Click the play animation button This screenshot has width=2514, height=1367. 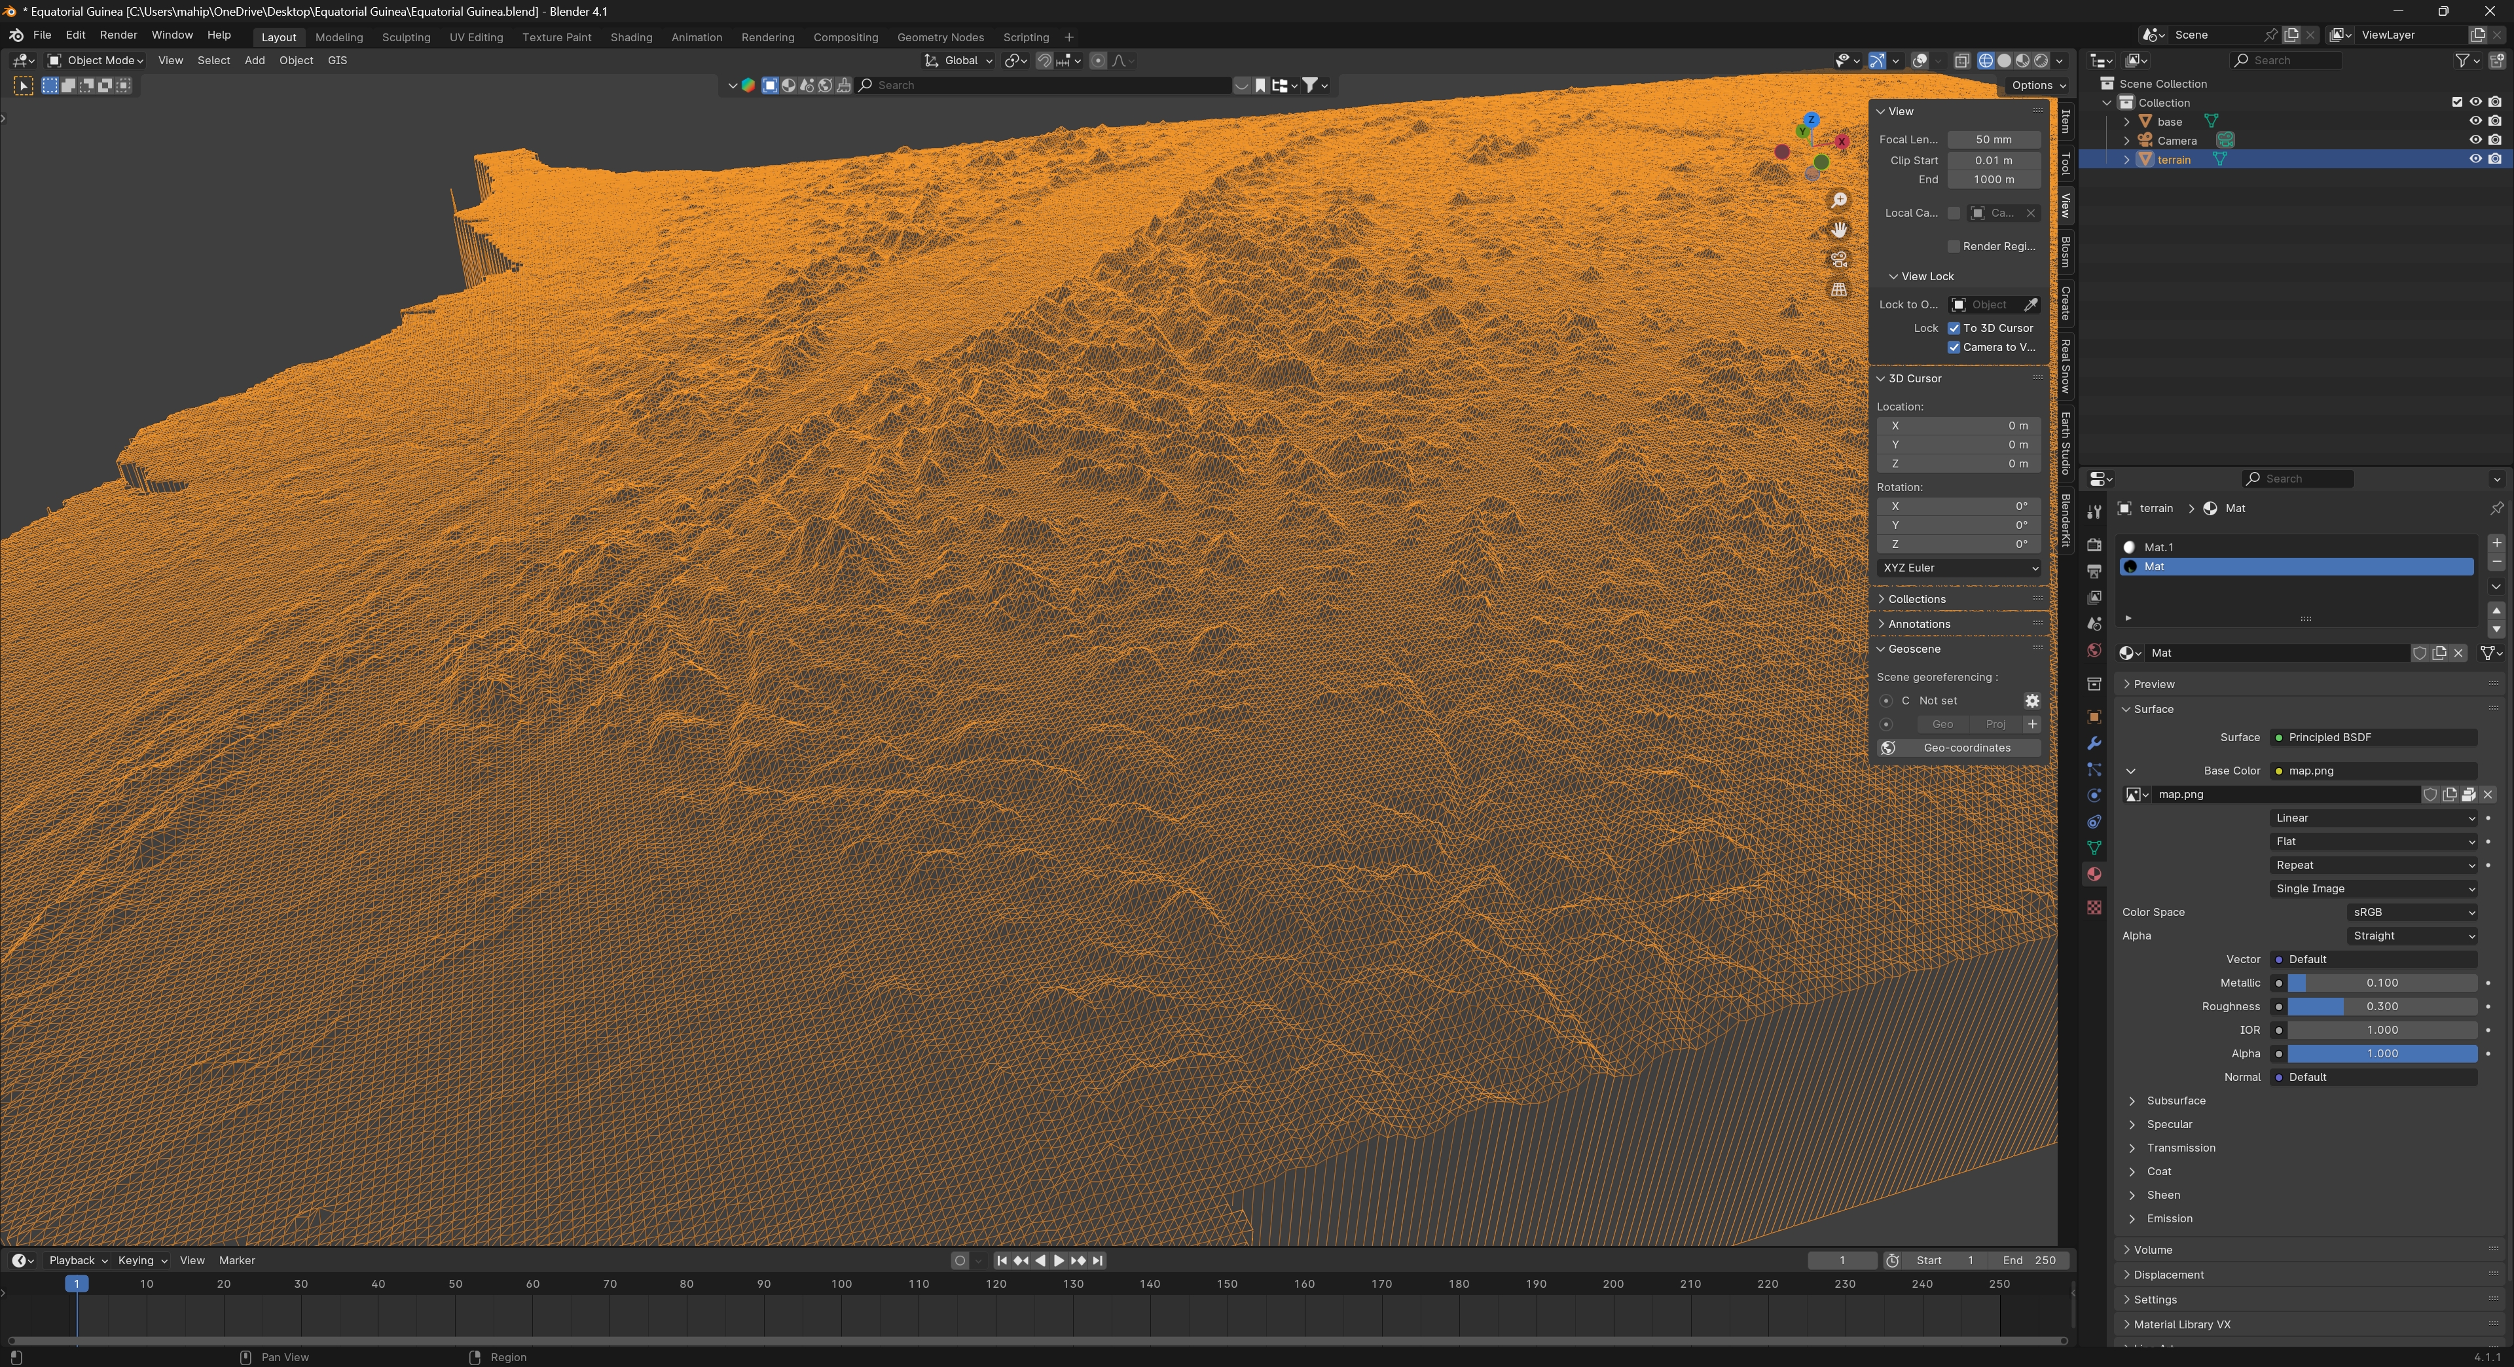pyautogui.click(x=1059, y=1261)
